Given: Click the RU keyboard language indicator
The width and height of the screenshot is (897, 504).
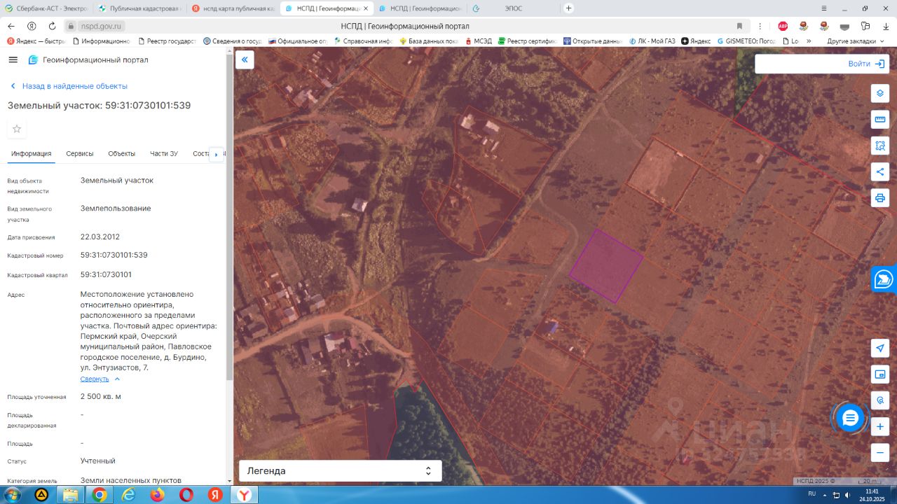Looking at the screenshot, I should pyautogui.click(x=812, y=493).
